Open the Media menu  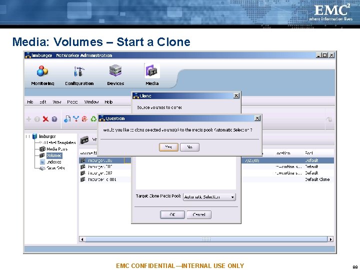72,102
